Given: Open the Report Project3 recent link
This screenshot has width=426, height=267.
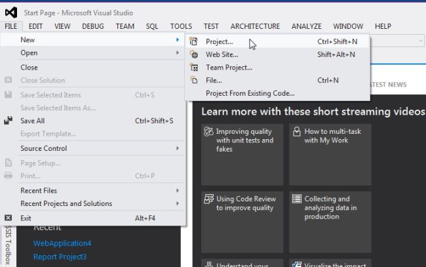Looking at the screenshot, I should click(x=60, y=257).
